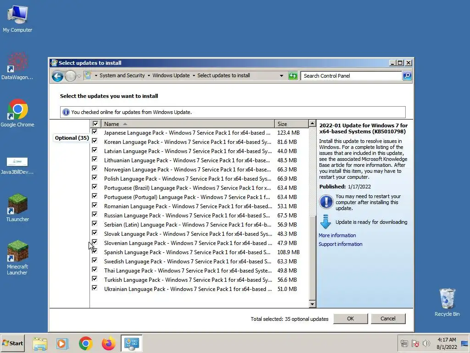Click the OK button

point(350,319)
